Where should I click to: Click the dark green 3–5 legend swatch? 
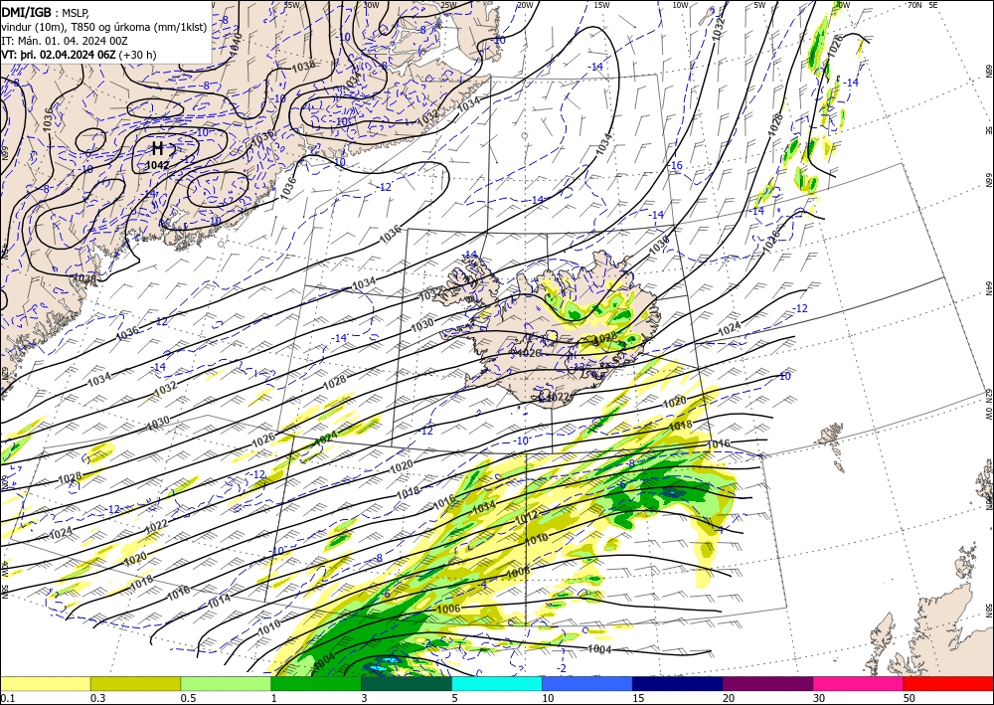(x=407, y=683)
